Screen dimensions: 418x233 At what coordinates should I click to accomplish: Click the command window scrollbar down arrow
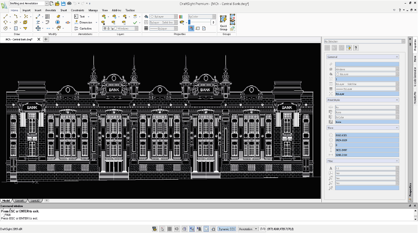[415, 219]
